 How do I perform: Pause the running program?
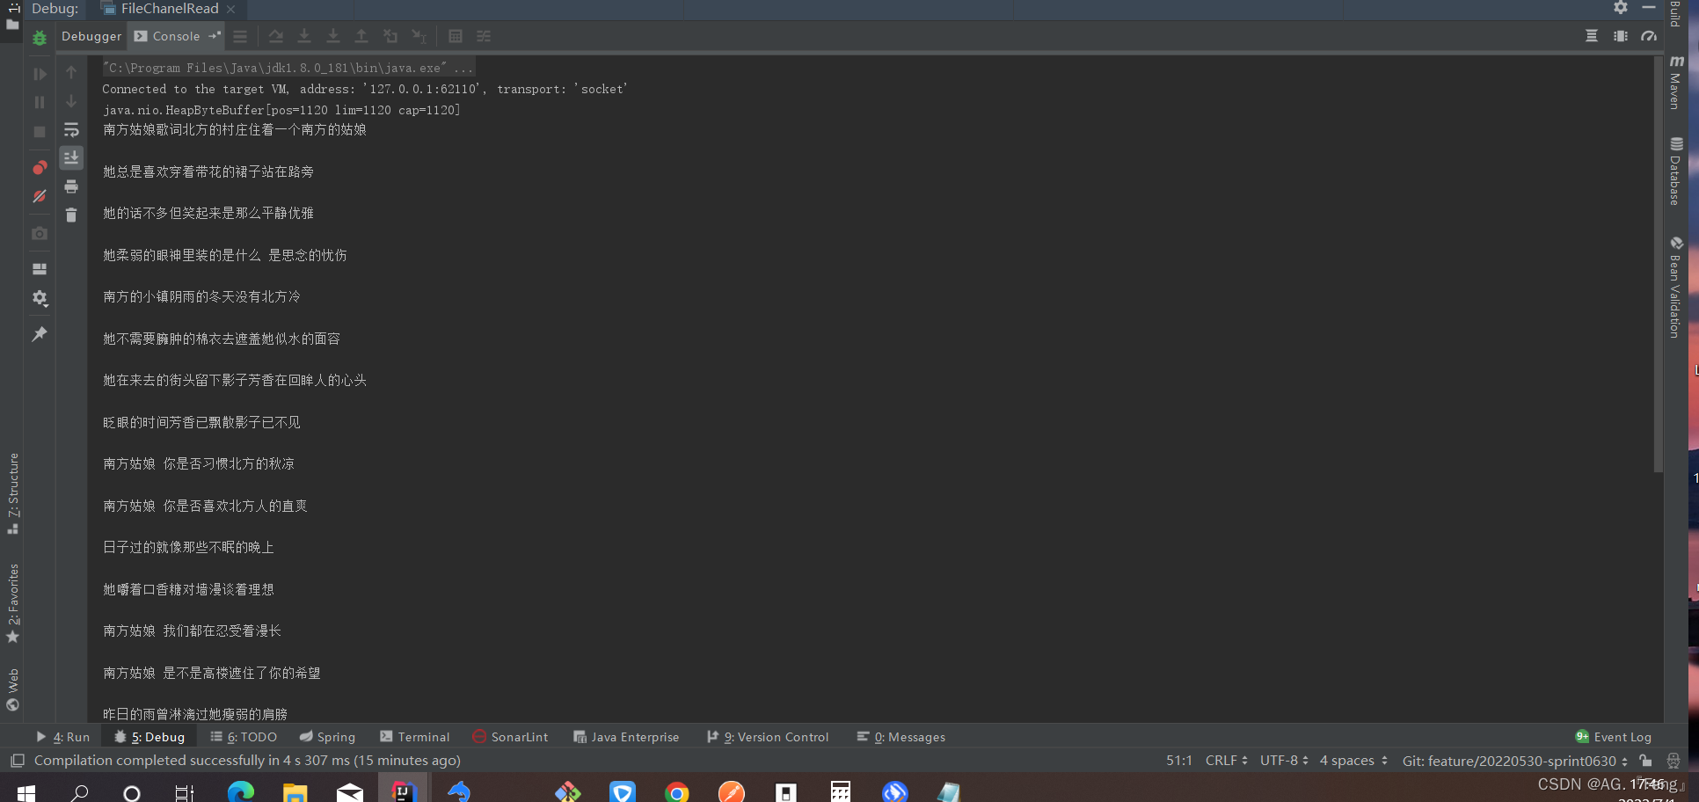40,103
